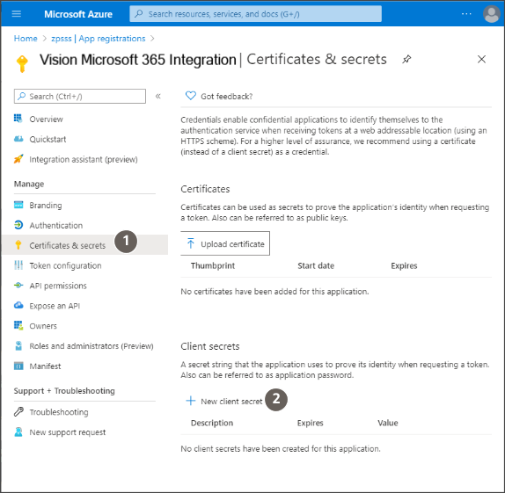Click the Integration assistant rocket icon

(x=18, y=159)
